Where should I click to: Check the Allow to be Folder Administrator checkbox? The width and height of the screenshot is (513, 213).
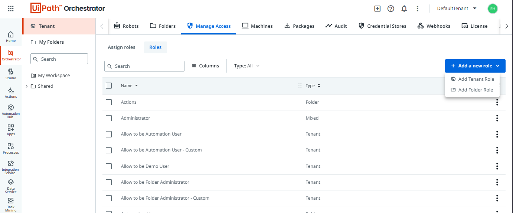tap(109, 182)
